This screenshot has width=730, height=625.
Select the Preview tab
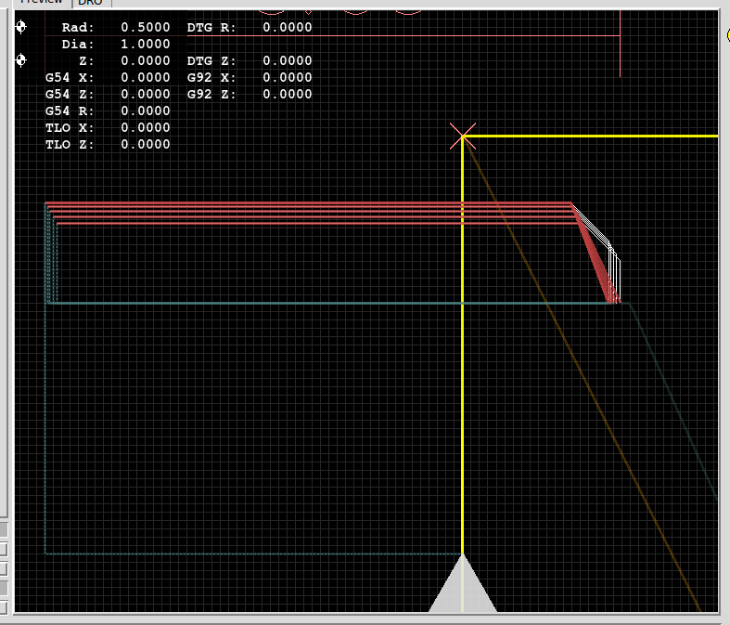coord(41,2)
